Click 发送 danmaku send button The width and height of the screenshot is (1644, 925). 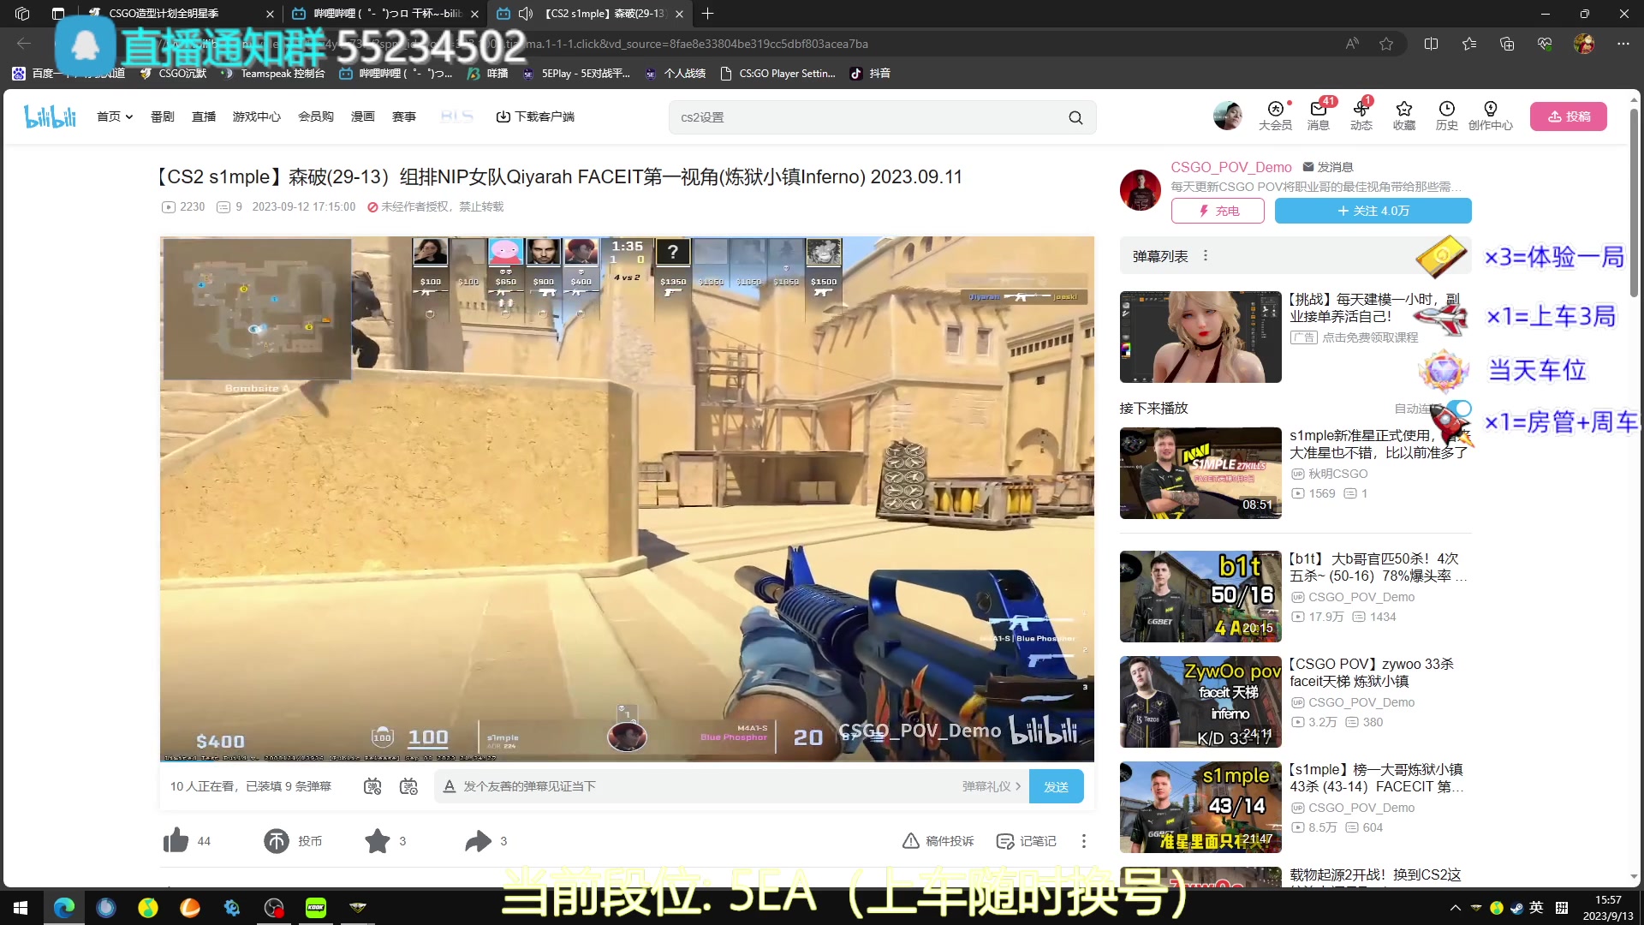coord(1057,786)
